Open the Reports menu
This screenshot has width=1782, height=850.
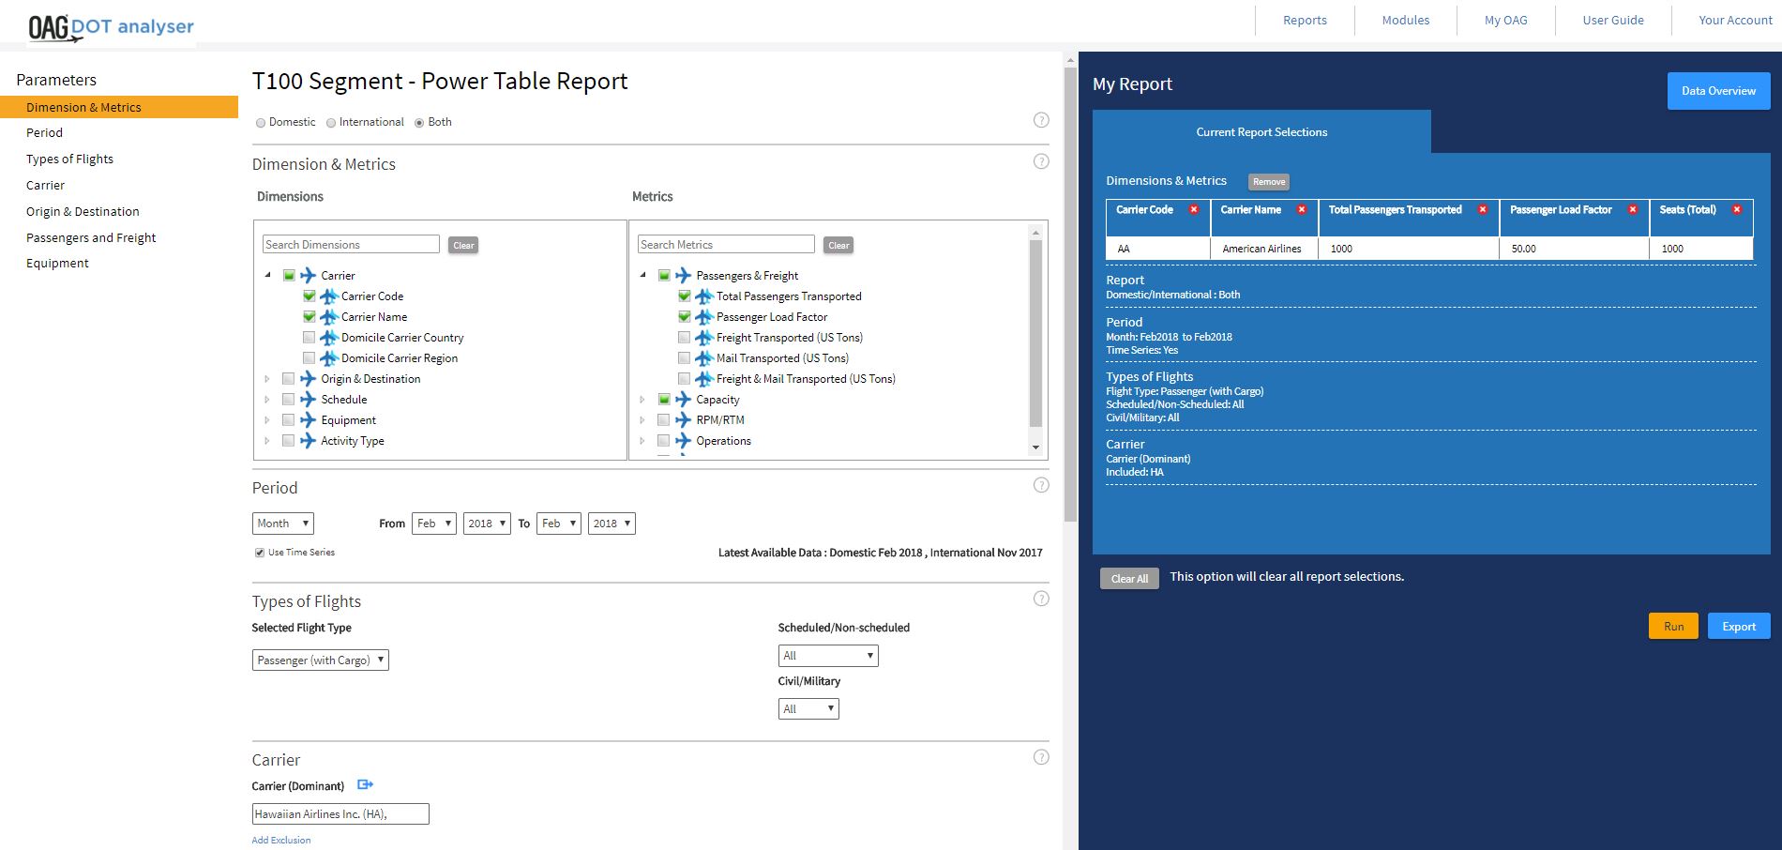1304,21
